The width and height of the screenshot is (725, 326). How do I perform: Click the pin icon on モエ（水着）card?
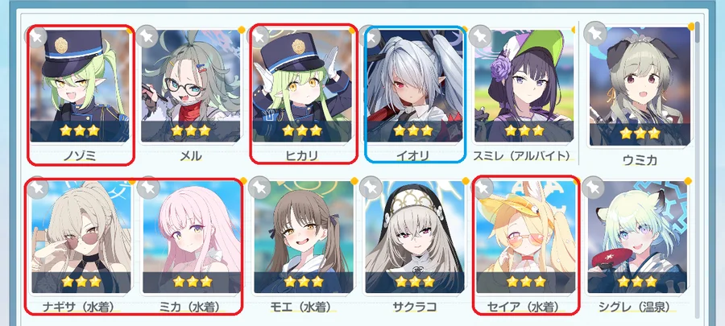259,188
